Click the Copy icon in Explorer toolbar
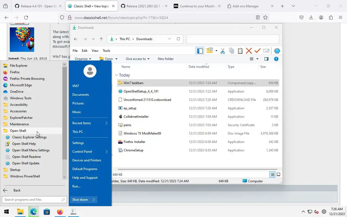The height and width of the screenshot is (217, 347). [232, 51]
